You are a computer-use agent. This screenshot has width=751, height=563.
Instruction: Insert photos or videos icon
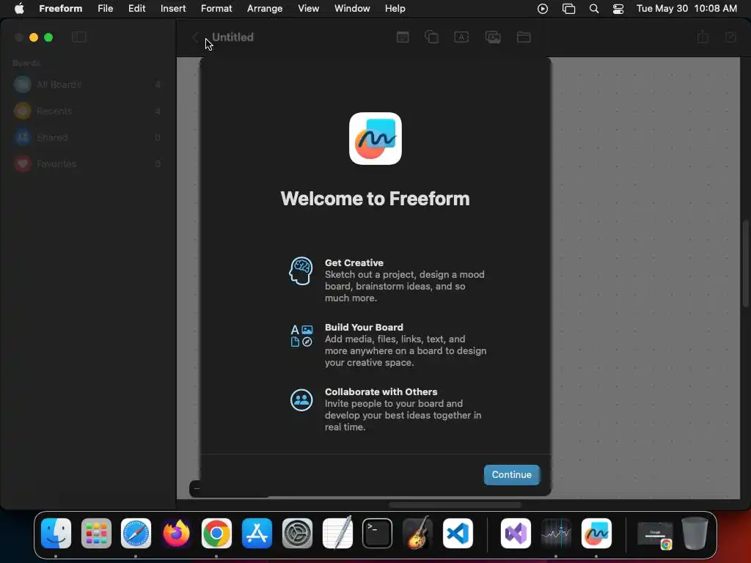tap(493, 37)
